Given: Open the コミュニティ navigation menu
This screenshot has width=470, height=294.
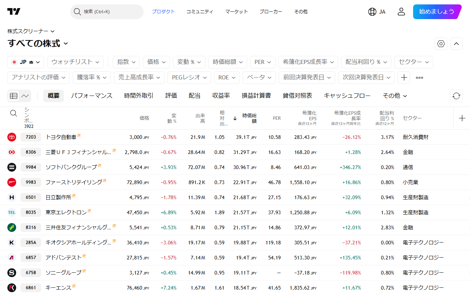Looking at the screenshot, I should (x=200, y=12).
